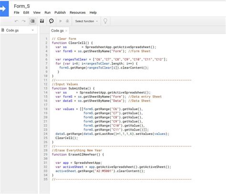Screen dimensions: 226x194
Task: Click the 'for (var i=0' loop line
Action: [96, 63]
